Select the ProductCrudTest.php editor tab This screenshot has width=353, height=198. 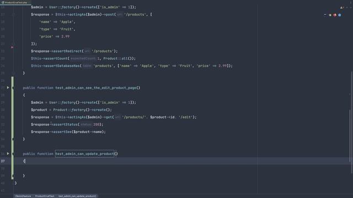point(15,2)
